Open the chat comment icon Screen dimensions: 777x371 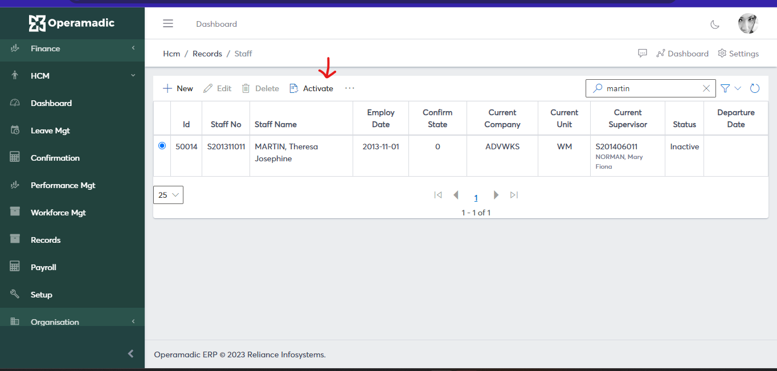pos(643,53)
